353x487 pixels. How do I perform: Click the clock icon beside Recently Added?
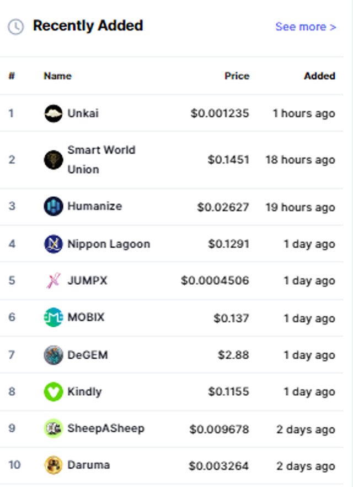tap(15, 27)
